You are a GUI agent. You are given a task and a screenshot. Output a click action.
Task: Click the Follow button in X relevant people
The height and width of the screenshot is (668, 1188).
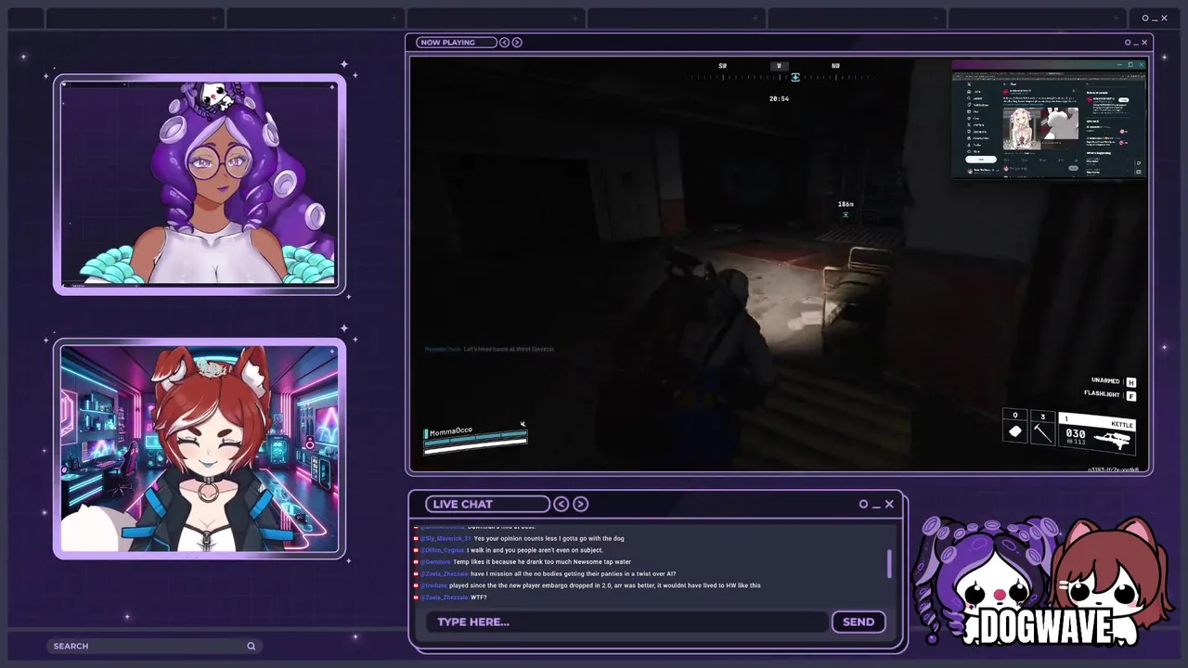[1124, 100]
